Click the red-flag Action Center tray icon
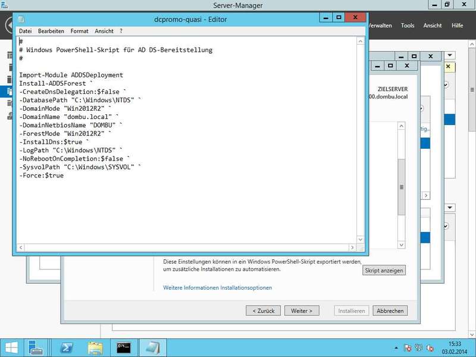The image size is (476, 357). click(408, 348)
